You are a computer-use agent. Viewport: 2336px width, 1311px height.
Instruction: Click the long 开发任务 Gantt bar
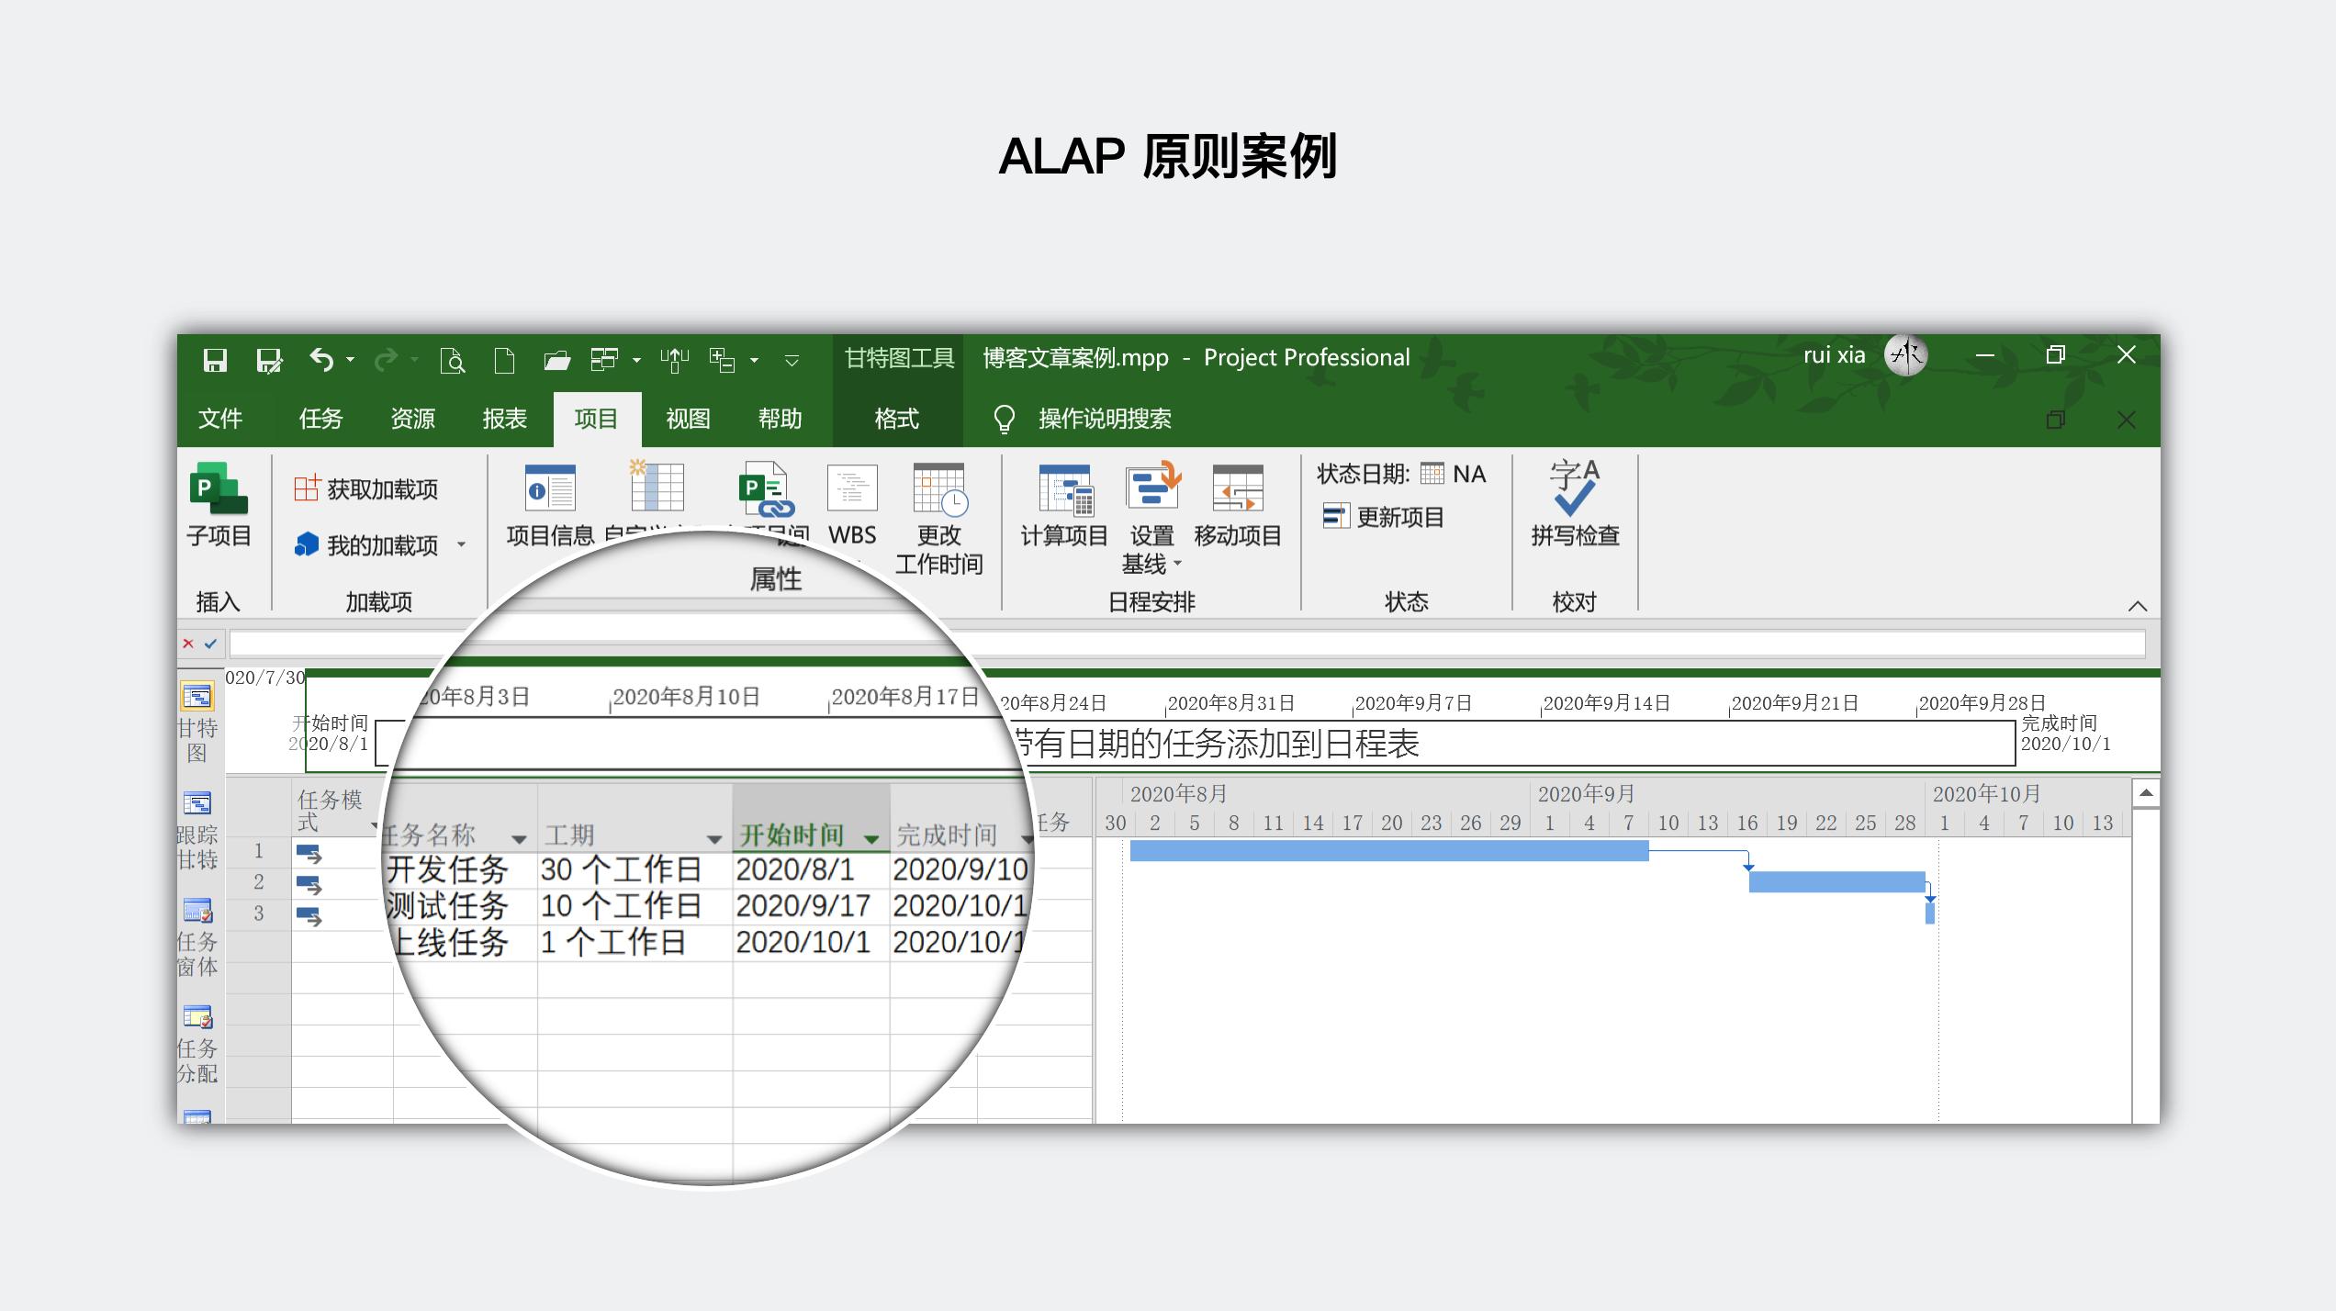(x=1389, y=851)
